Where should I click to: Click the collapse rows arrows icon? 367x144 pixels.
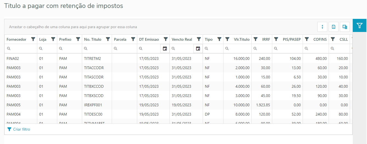click(x=322, y=27)
